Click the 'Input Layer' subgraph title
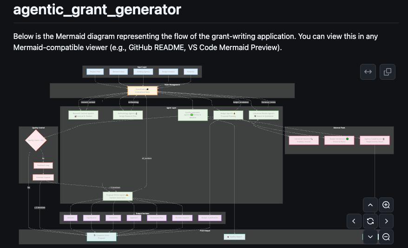 coord(142,67)
